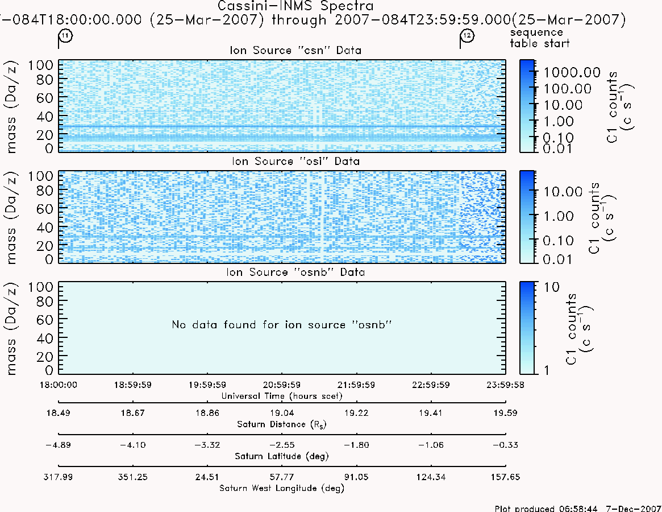Click the csn spectrogram plot area

click(x=282, y=106)
